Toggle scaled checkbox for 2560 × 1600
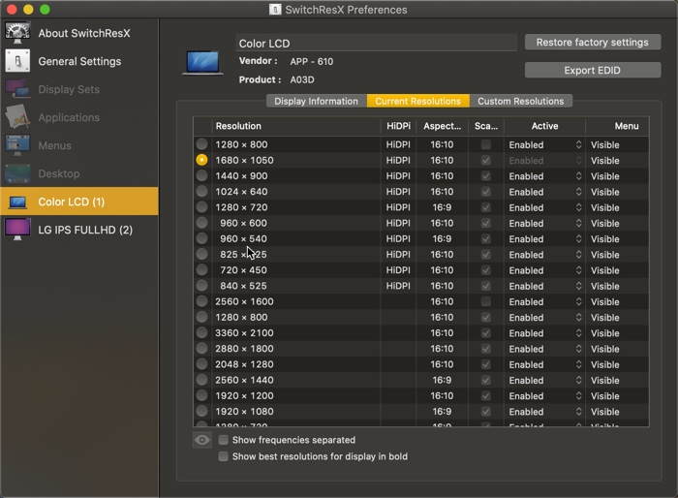 click(486, 301)
